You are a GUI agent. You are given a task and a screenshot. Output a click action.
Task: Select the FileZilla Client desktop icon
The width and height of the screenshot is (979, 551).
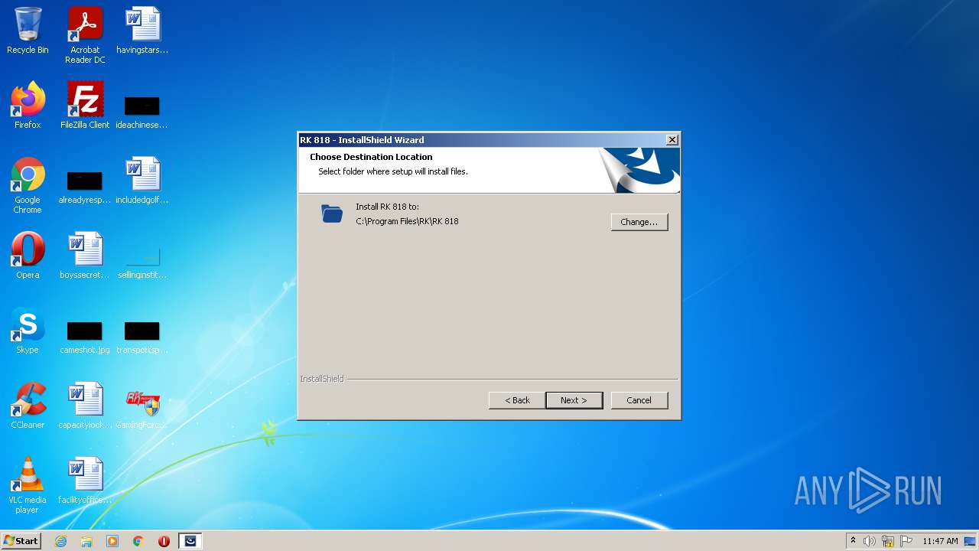(x=85, y=106)
